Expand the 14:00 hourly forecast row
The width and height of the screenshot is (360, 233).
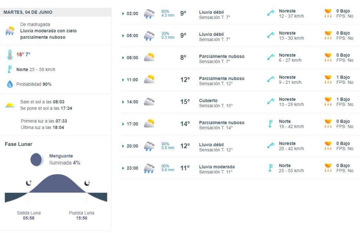[x=123, y=102]
